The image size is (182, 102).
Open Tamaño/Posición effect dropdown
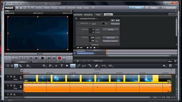point(97,19)
